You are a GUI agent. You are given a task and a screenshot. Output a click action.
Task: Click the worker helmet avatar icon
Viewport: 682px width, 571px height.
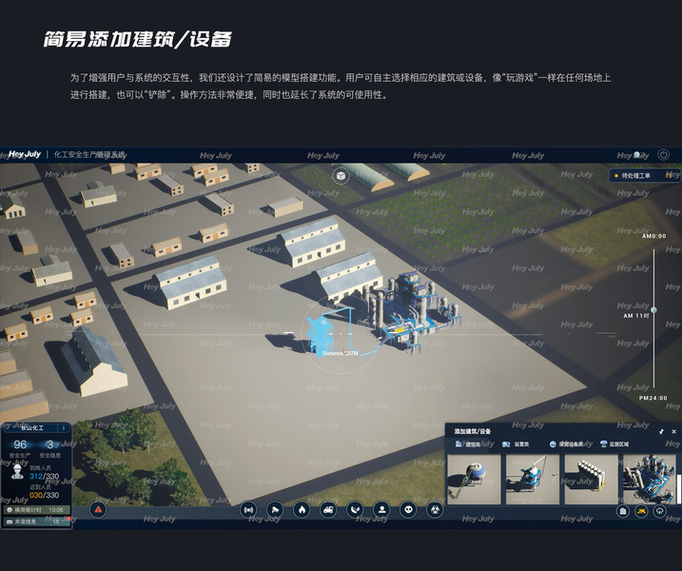pyautogui.click(x=17, y=472)
